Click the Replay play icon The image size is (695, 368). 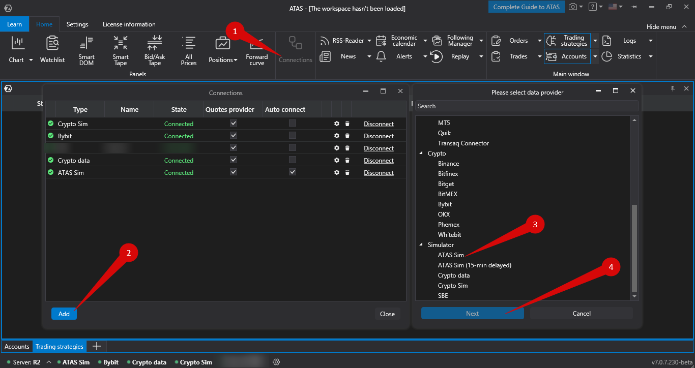[437, 56]
